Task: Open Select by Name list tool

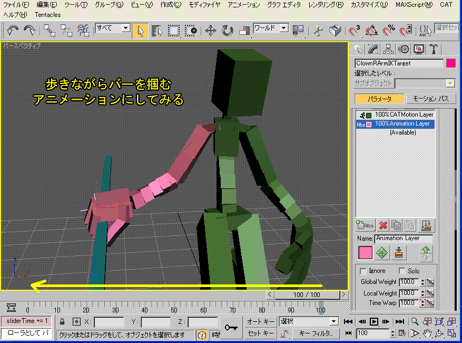Action: 156,31
